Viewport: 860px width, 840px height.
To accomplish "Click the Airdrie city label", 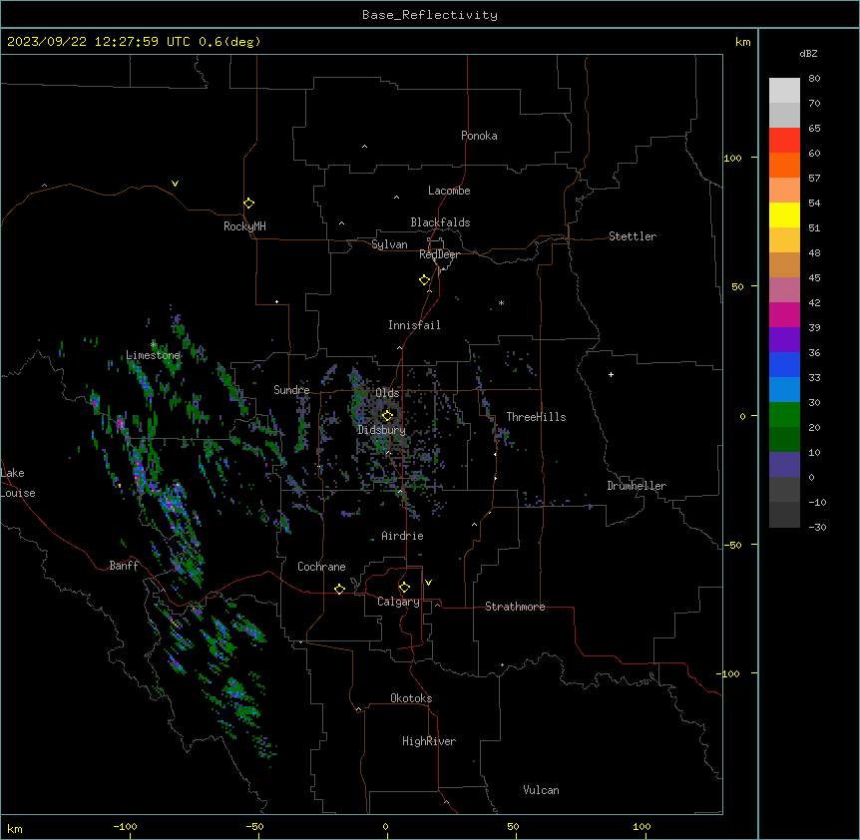I will click(x=402, y=536).
